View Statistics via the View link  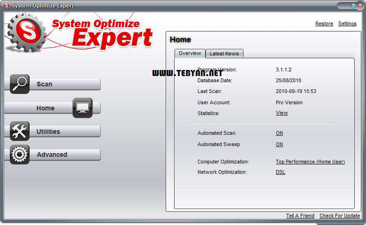[282, 113]
